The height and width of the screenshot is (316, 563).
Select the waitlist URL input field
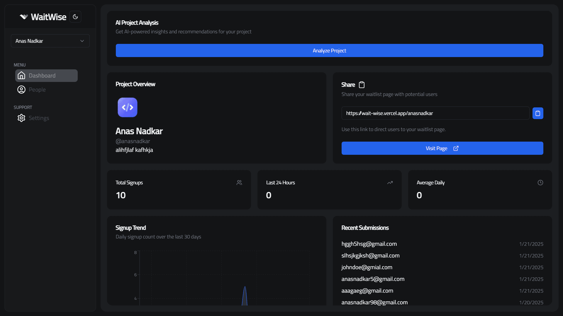click(x=435, y=113)
